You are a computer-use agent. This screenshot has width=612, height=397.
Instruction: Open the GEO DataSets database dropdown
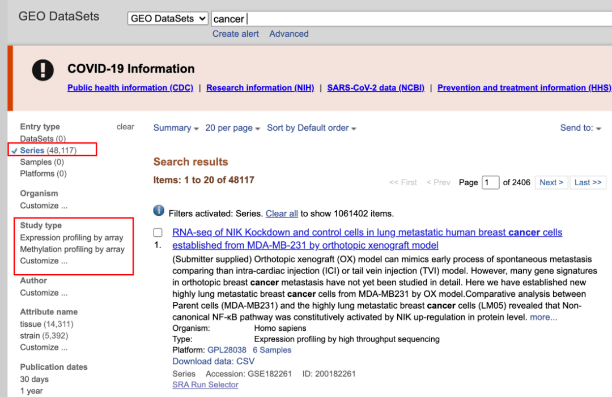coord(167,18)
